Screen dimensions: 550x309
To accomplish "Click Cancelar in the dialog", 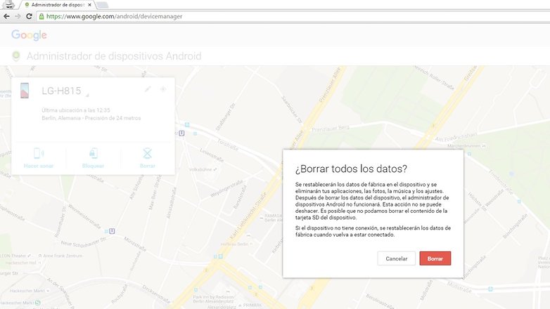I will [x=397, y=258].
